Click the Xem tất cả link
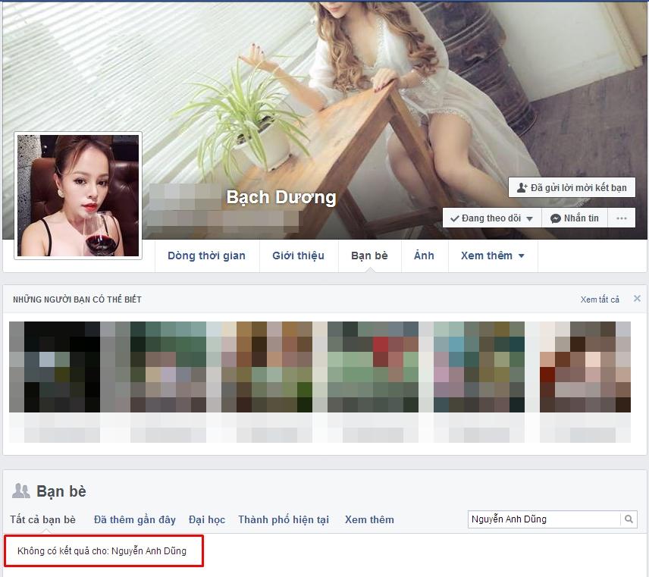 (600, 299)
